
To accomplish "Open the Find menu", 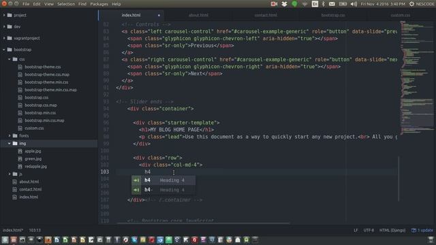I will tap(82, 4).
